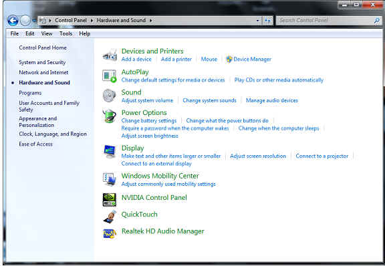Click Adjust screen resolution link
385x266 pixels.
point(258,156)
